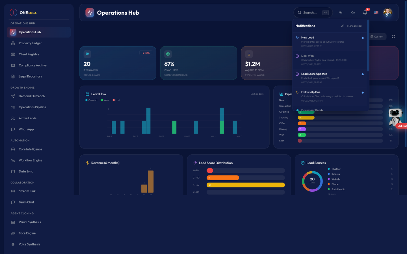
Task: Toggle the Created series in Lead Flow legend
Action: point(91,100)
